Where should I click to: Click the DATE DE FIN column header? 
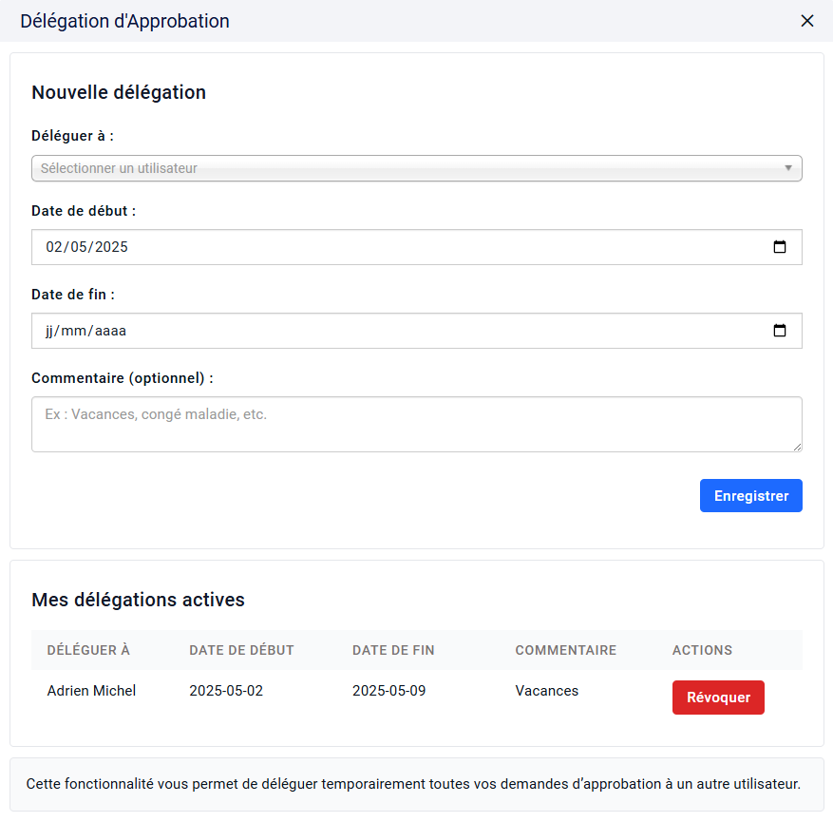(x=393, y=650)
